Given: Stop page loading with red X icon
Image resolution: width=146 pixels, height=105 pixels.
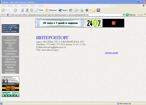Looking at the screenshot, I should pos(22,10).
